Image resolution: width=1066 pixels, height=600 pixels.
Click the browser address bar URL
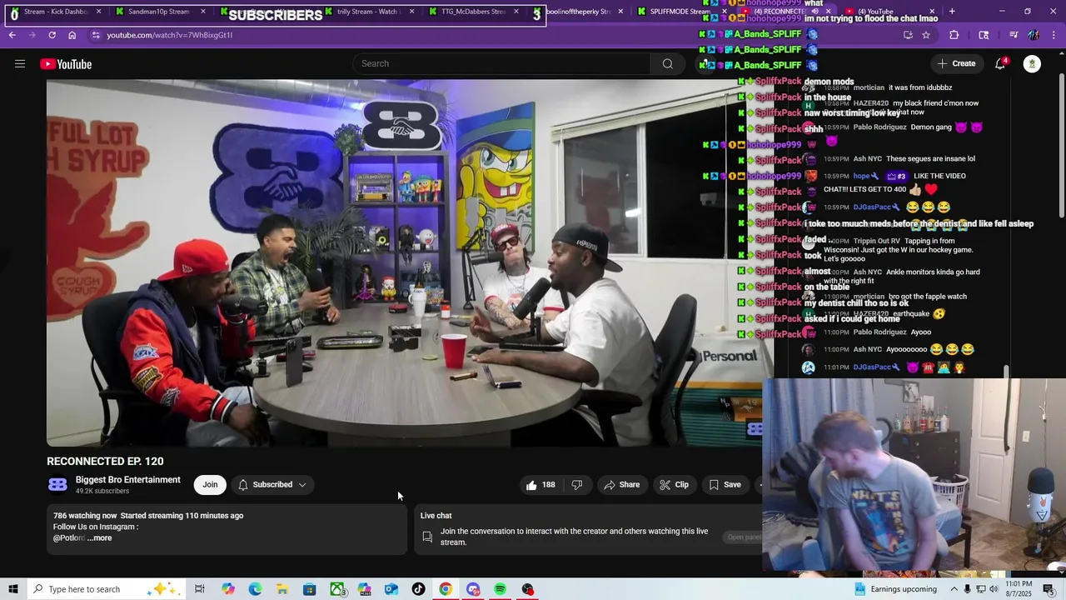tap(169, 35)
